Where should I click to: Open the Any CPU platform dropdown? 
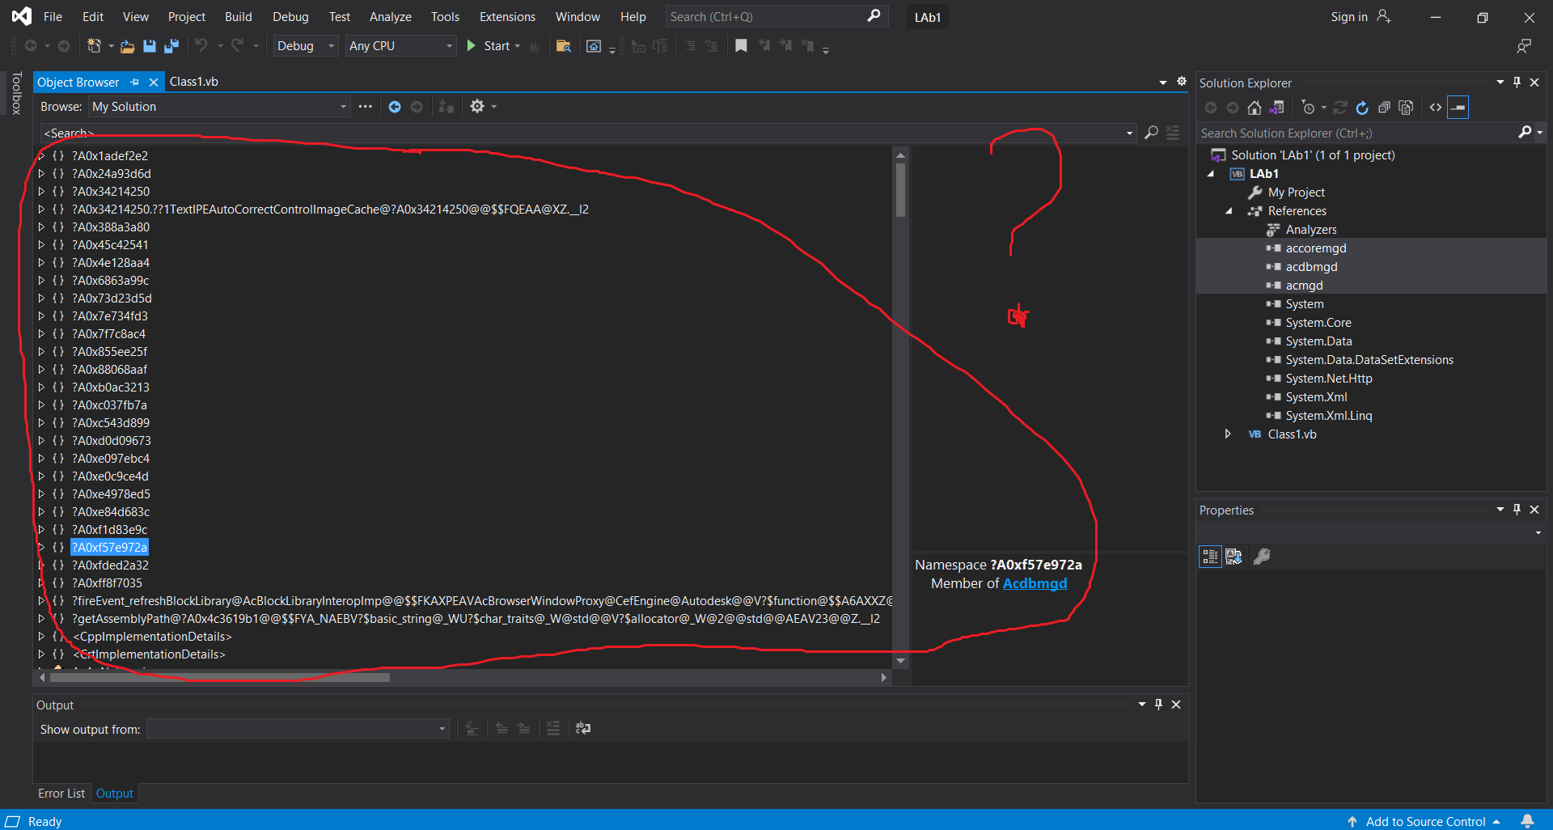pos(401,46)
